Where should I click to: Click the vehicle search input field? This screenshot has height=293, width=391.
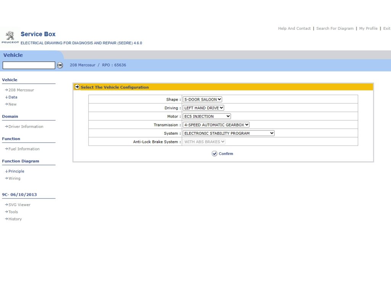coord(29,65)
